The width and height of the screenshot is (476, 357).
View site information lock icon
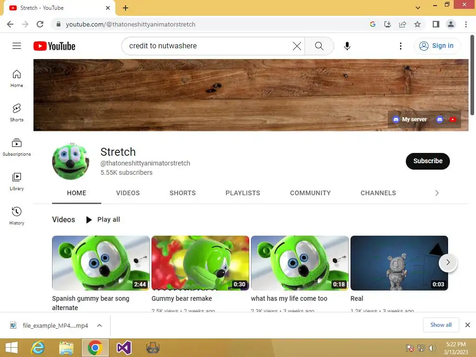pos(59,24)
